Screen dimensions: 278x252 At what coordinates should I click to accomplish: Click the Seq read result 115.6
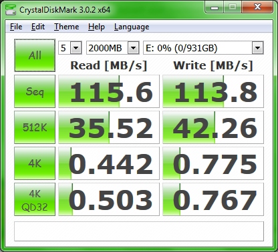click(x=109, y=91)
